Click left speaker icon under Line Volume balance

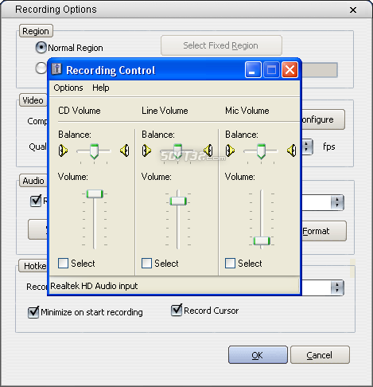coord(146,150)
